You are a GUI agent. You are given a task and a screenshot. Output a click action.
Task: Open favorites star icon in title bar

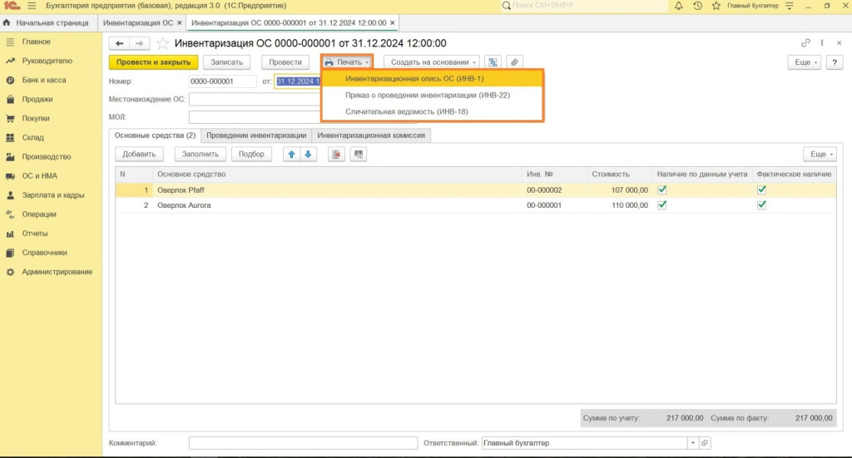716,6
